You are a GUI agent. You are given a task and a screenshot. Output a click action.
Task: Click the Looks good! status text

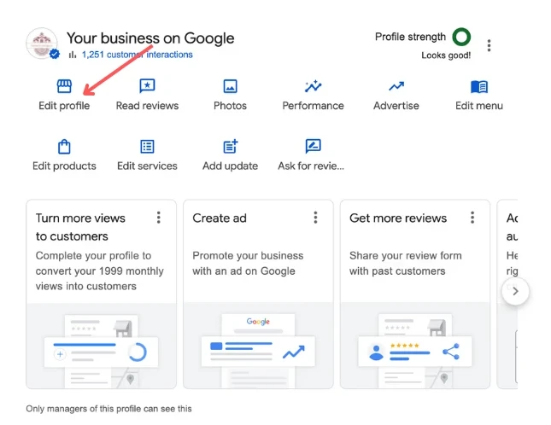[x=446, y=55]
